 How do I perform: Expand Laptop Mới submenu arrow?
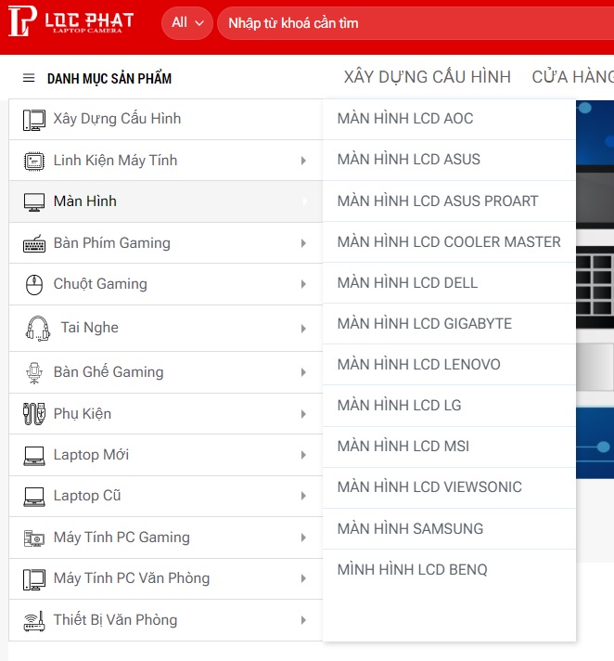coord(303,455)
